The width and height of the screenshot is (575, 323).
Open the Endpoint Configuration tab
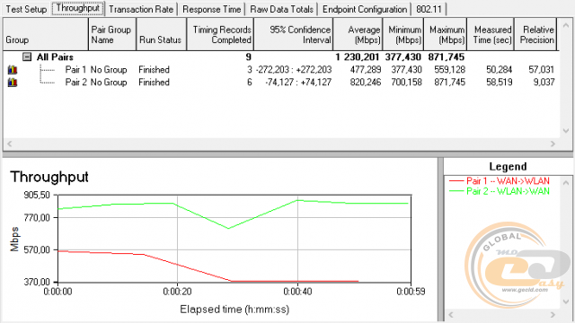click(365, 9)
